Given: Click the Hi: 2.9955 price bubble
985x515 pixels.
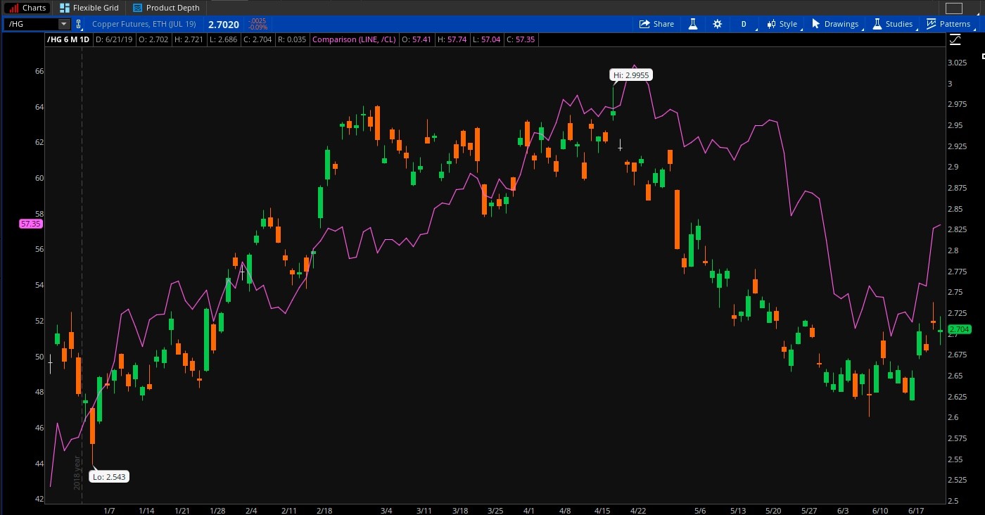Looking at the screenshot, I should [x=631, y=75].
